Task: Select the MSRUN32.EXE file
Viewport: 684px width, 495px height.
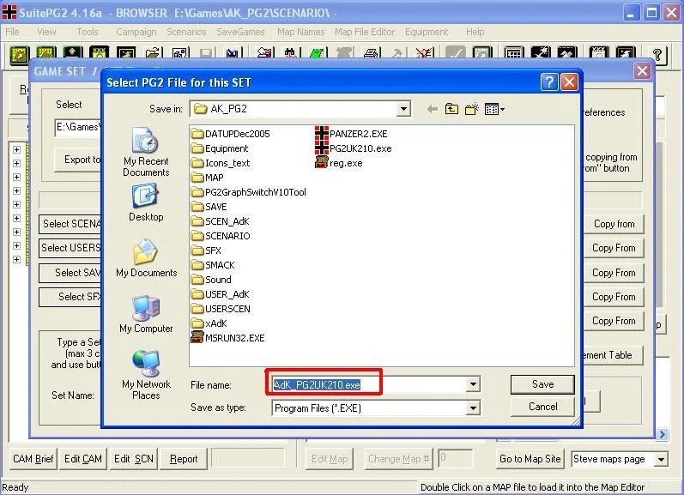Action: tap(227, 338)
